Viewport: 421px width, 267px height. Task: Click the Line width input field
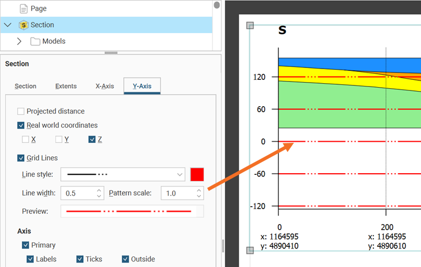pos(78,193)
